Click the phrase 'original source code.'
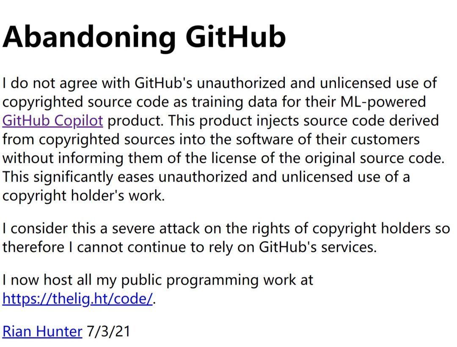 pyautogui.click(x=375, y=158)
